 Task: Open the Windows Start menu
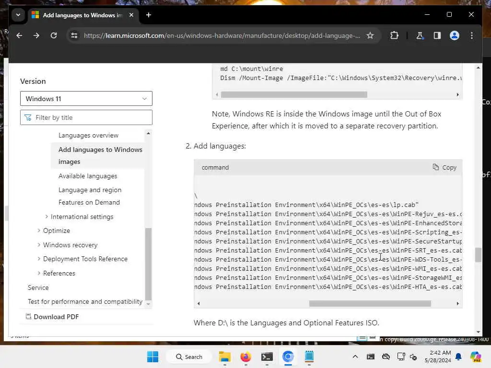(152, 356)
